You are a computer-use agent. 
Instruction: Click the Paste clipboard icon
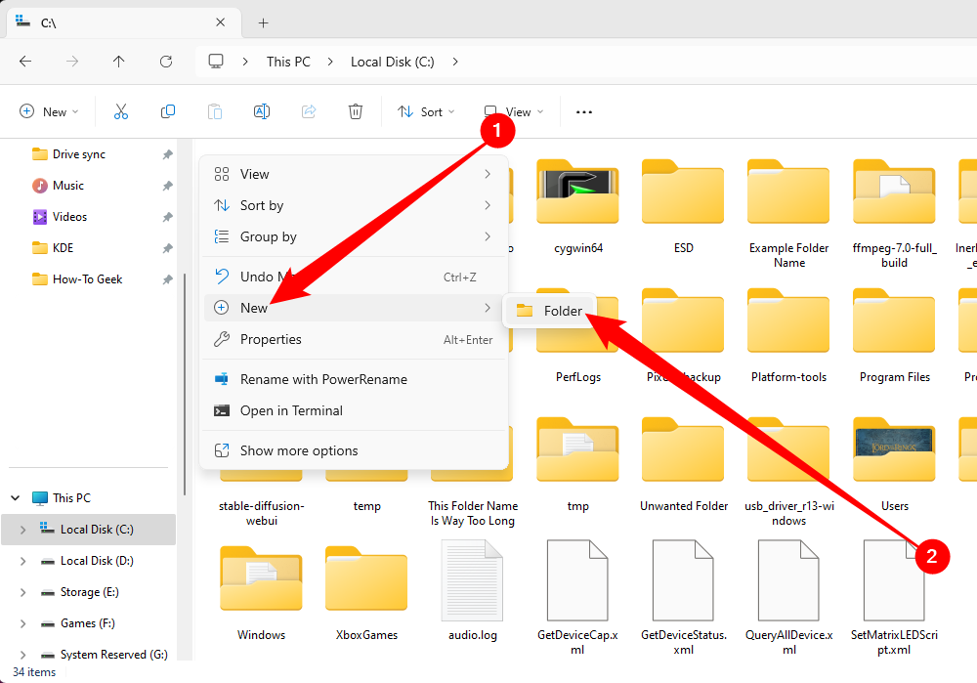click(x=215, y=111)
